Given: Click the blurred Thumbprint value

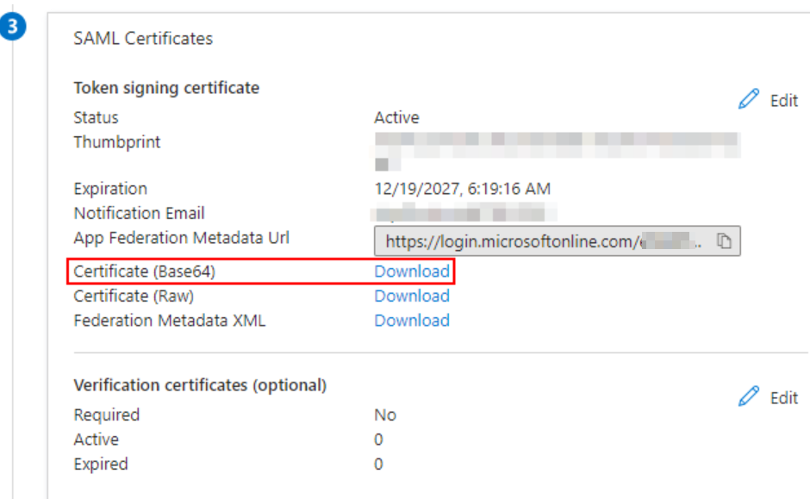Looking at the screenshot, I should tap(556, 140).
